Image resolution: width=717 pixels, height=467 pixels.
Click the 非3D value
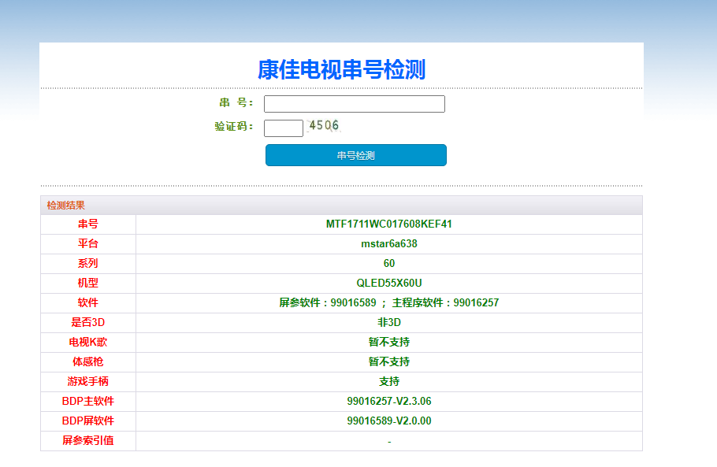click(x=388, y=322)
